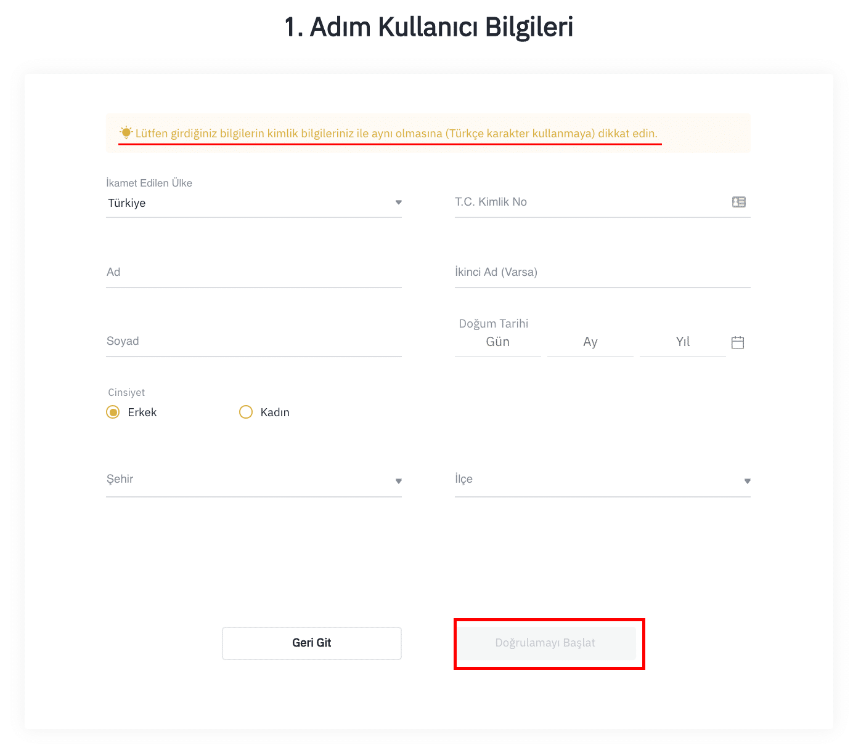Image resolution: width=853 pixels, height=745 pixels.
Task: Click the Kadın label text
Action: point(275,413)
